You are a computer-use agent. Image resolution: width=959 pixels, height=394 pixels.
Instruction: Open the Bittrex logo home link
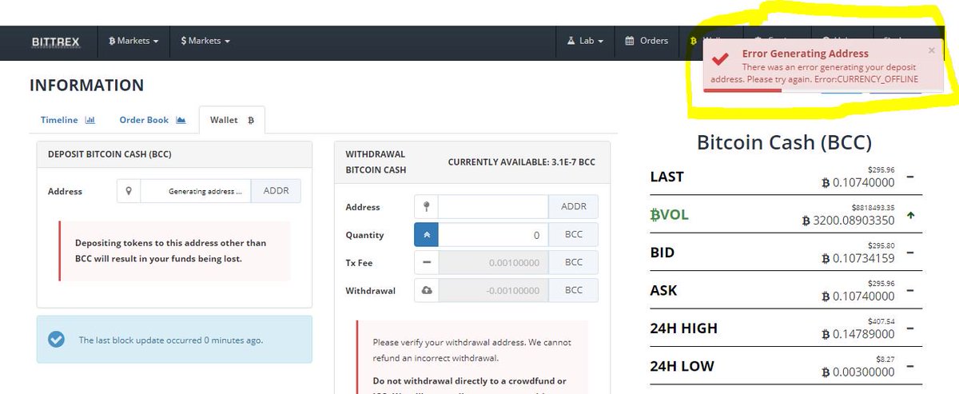click(55, 41)
